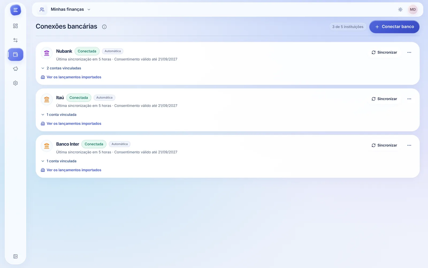Viewport: 428px width, 268px height.
Task: Expand Nubank 2 contas vinculadas
Action: 61,68
